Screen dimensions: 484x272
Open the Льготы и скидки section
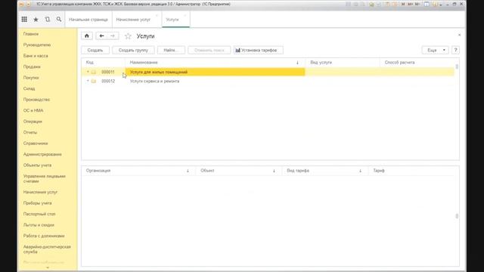click(39, 225)
